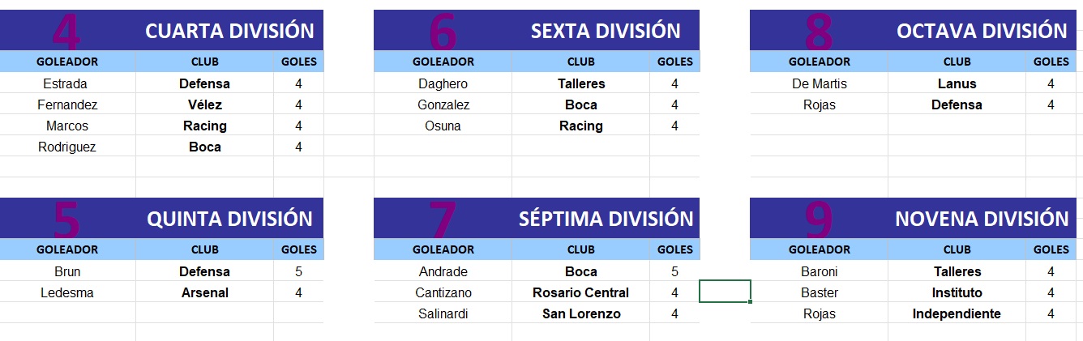Click Andrade's goles value of 5

[x=674, y=271]
